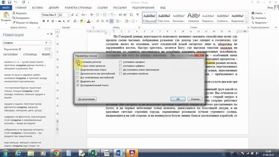Open Select (Выделить) dropdown
This screenshot has height=157, width=279.
[260, 23]
